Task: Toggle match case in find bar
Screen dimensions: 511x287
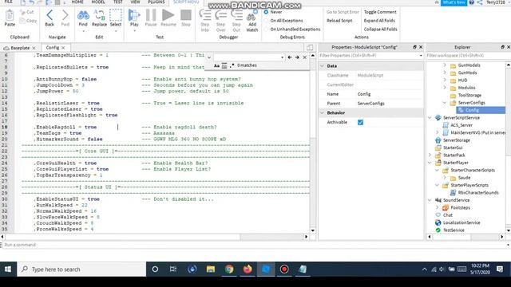Action: click(216, 65)
